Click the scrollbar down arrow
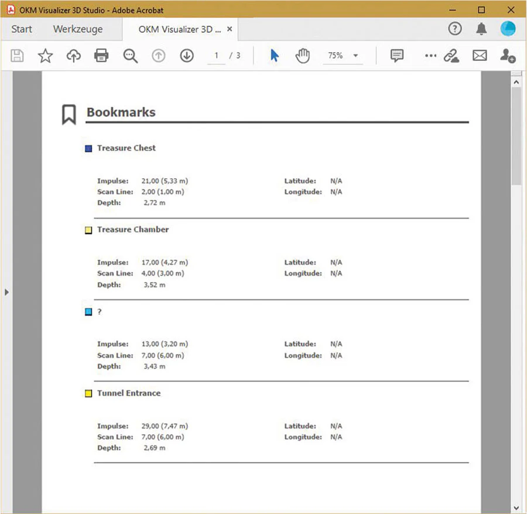 tap(516, 508)
